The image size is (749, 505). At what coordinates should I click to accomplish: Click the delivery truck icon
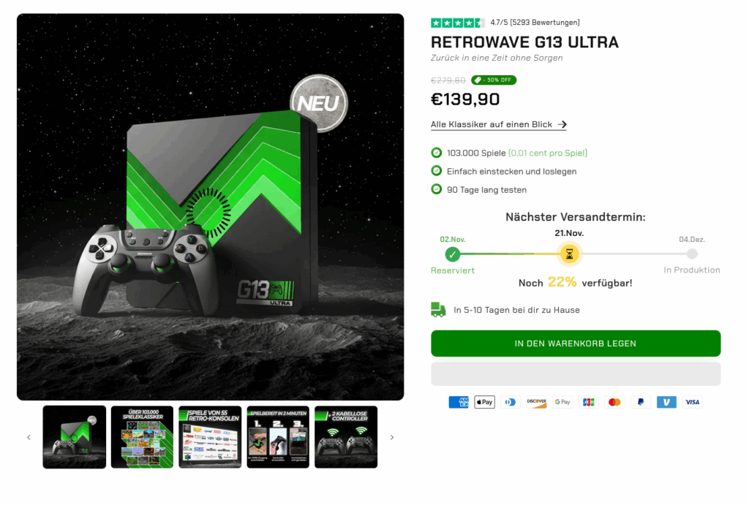[x=438, y=310]
